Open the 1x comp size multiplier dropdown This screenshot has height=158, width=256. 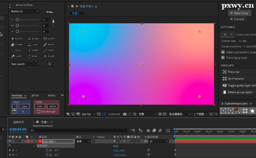227,35
